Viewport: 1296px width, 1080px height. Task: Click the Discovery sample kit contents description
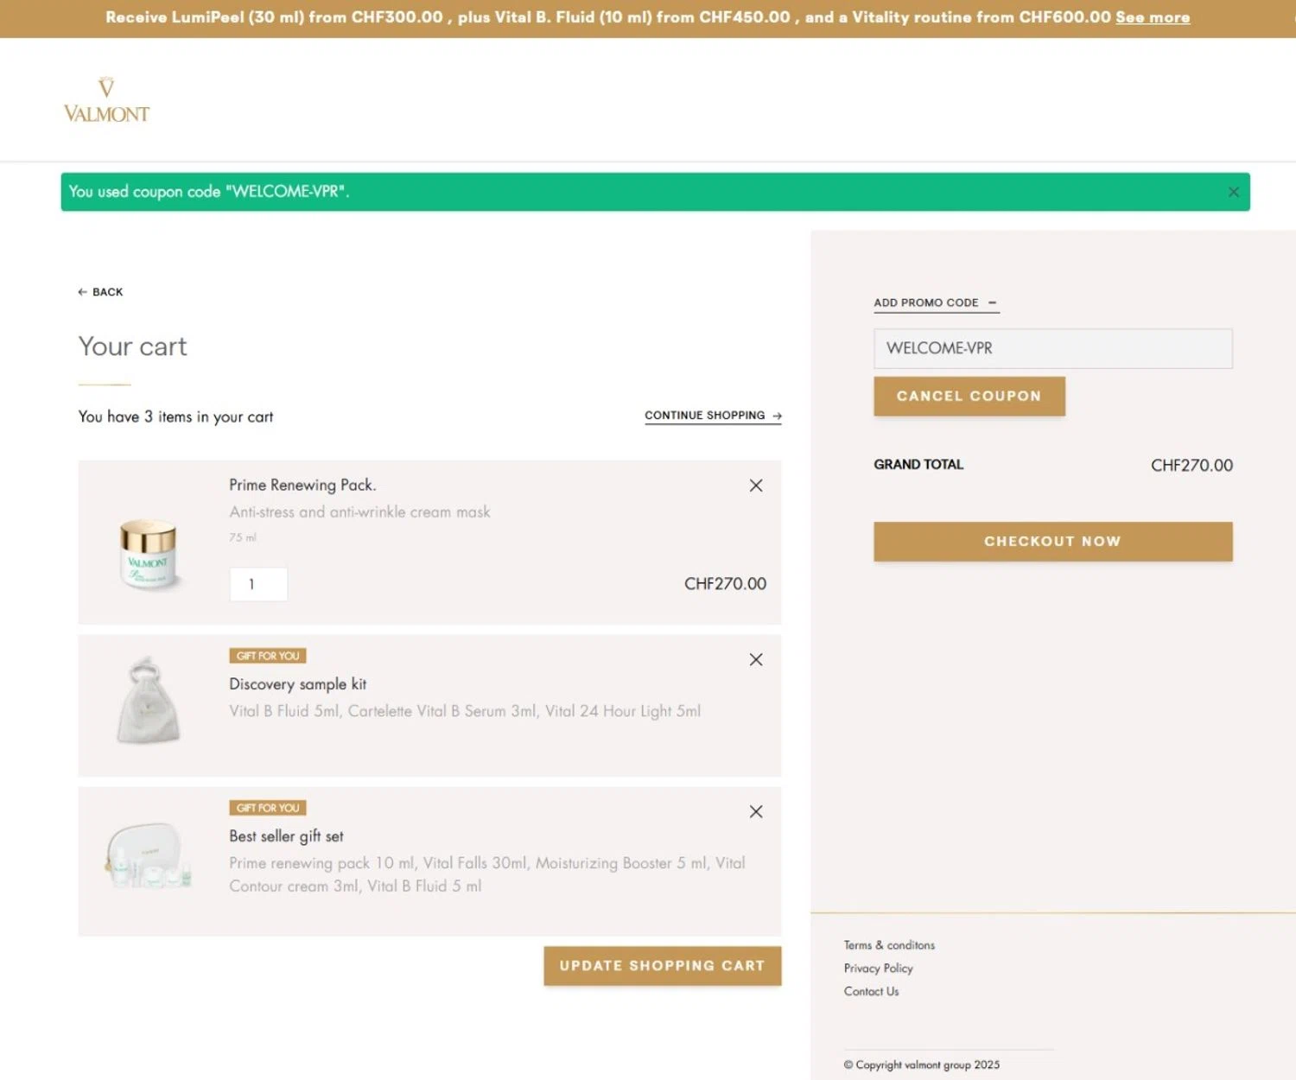click(465, 711)
